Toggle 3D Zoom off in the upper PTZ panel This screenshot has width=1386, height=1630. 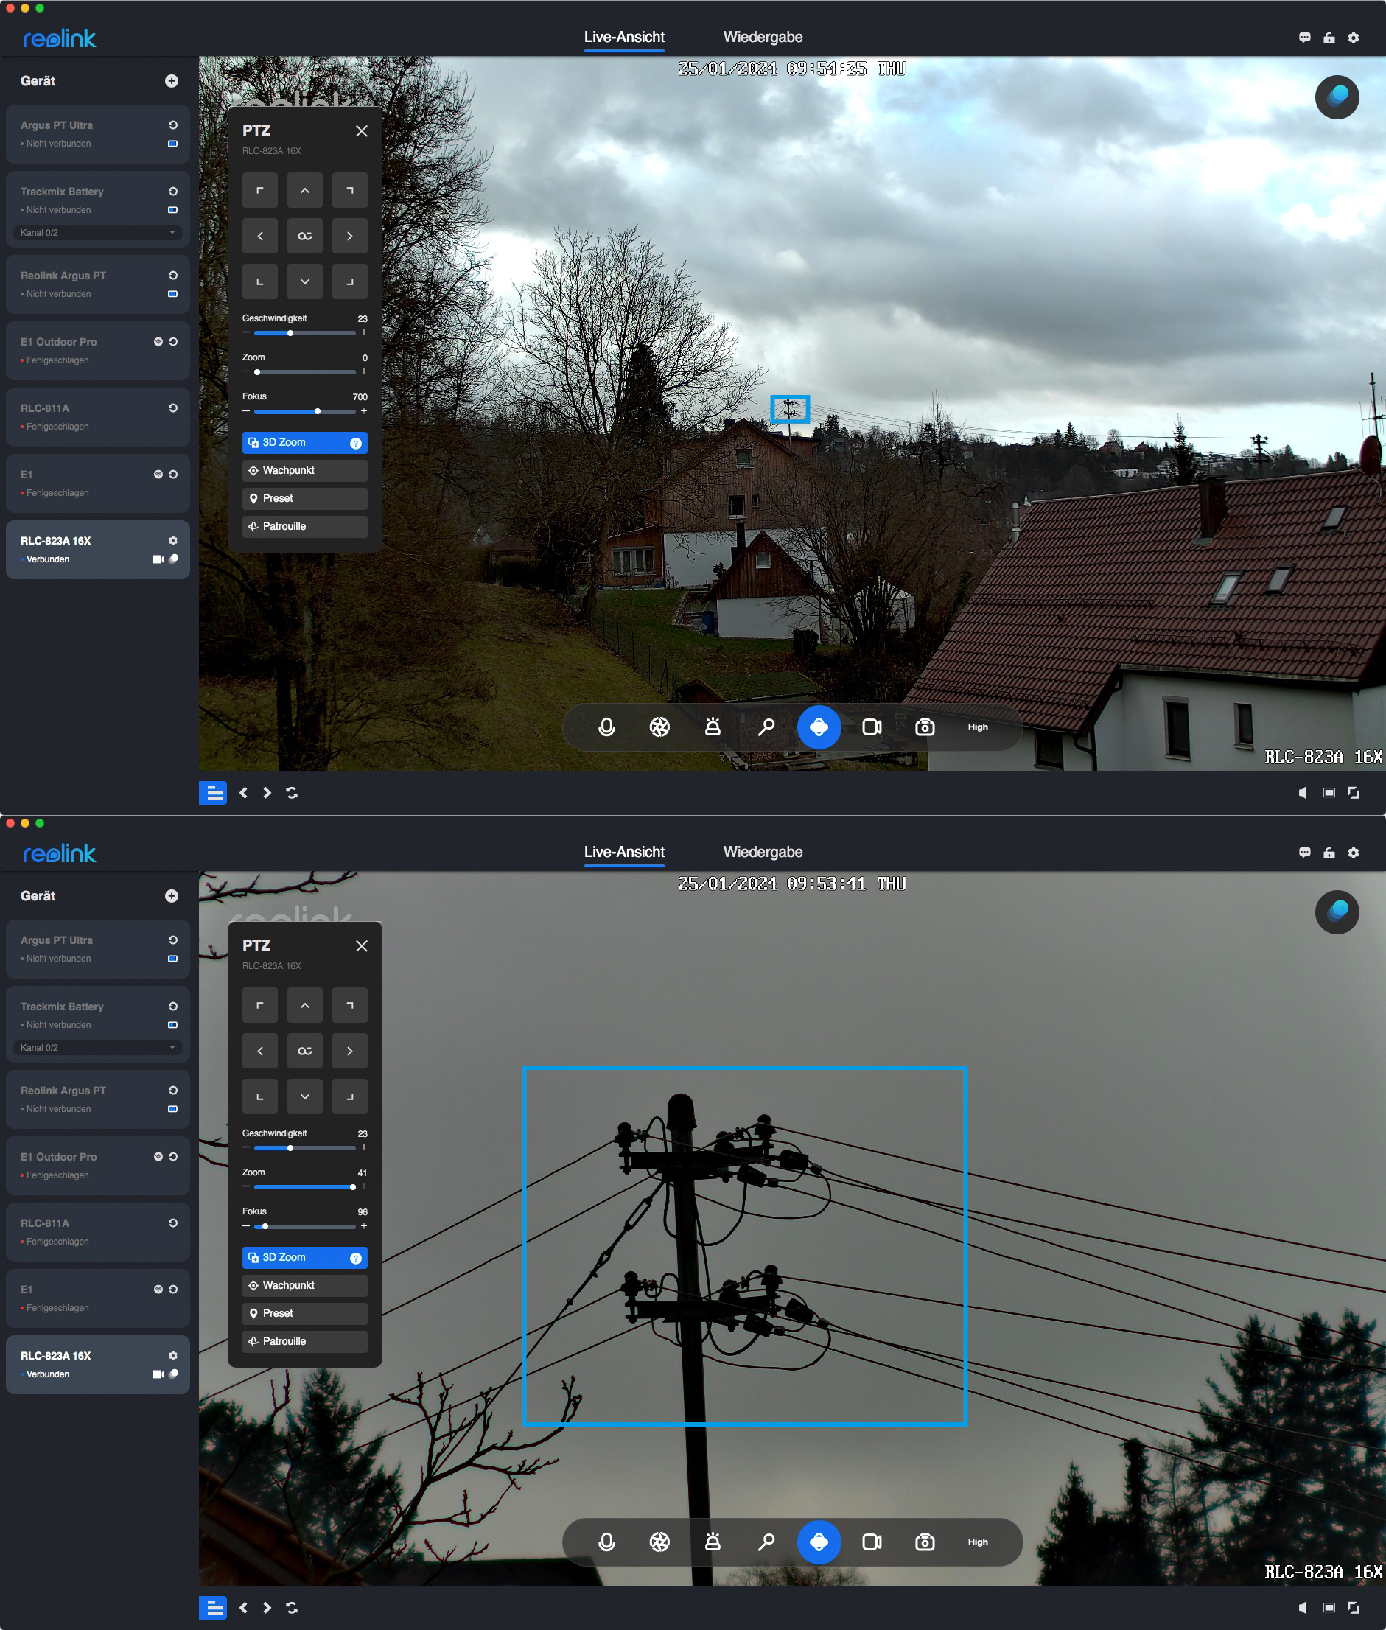304,442
